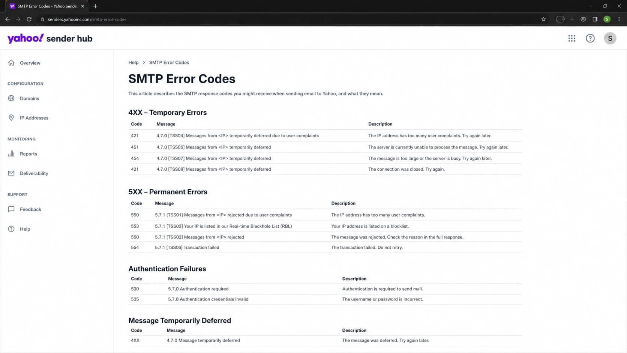The image size is (627, 353).
Task: Reload the page with refresh icon
Action: tap(29, 19)
